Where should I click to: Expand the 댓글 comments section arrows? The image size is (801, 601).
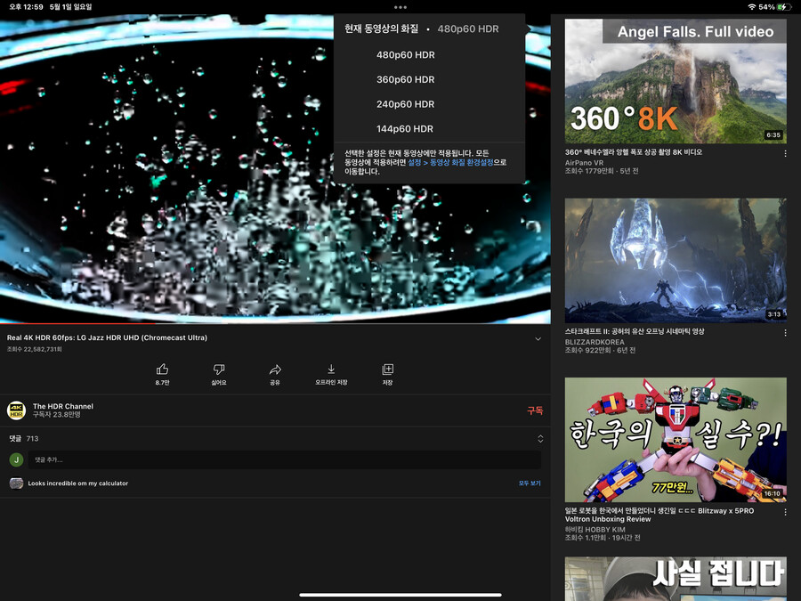pos(540,439)
